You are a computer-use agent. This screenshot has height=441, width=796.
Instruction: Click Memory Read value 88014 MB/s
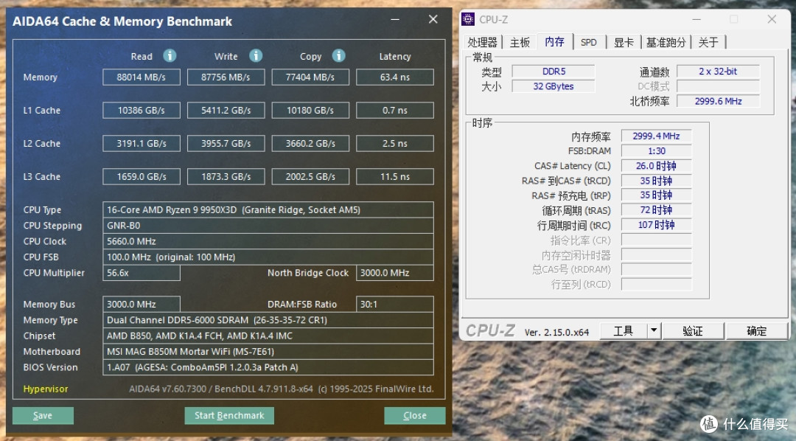point(141,77)
